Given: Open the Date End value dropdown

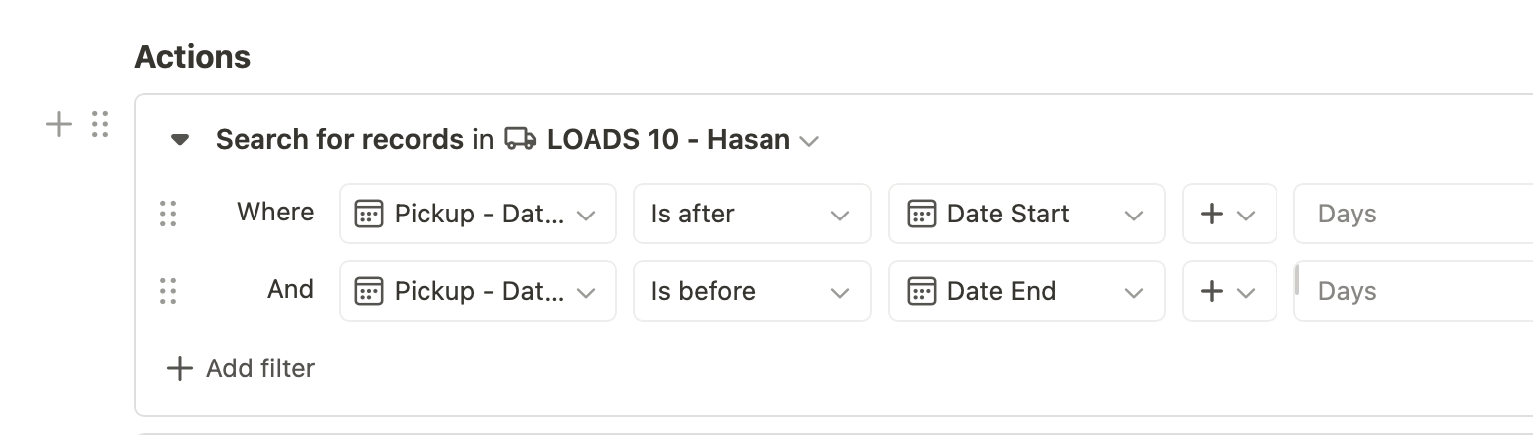Looking at the screenshot, I should [1026, 291].
